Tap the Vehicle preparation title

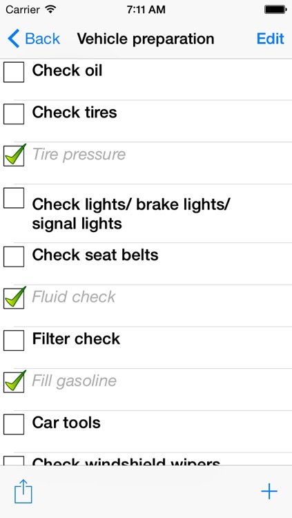click(x=146, y=39)
